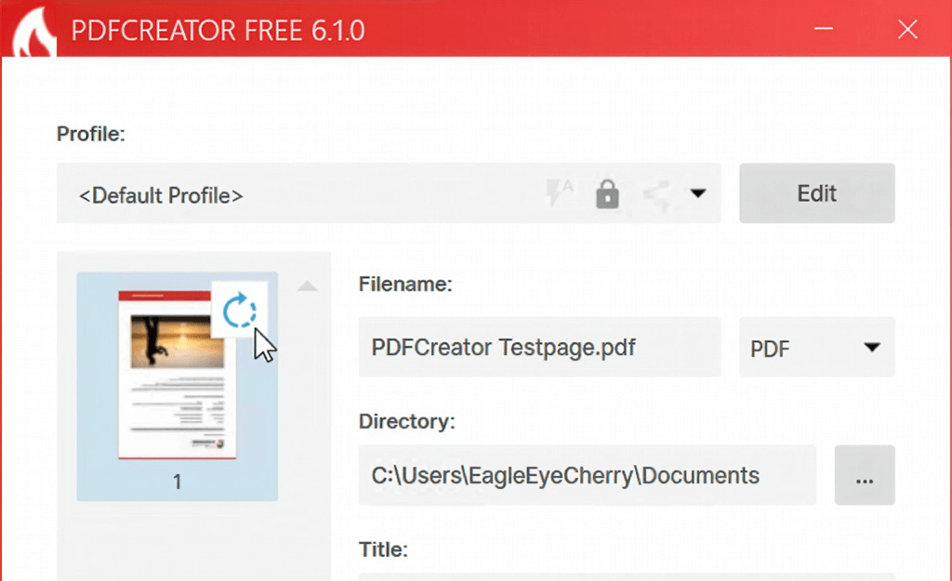Click the PDFCREATOR FREE 6.1.0 title bar text
This screenshot has width=952, height=581.
click(x=218, y=30)
